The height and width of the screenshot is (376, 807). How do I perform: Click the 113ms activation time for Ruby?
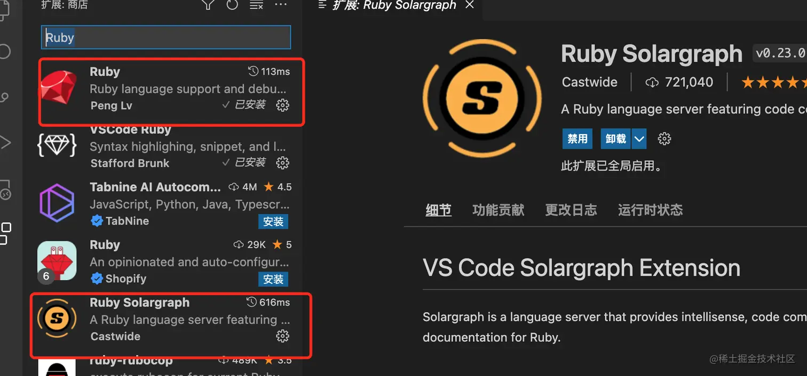[x=270, y=71]
